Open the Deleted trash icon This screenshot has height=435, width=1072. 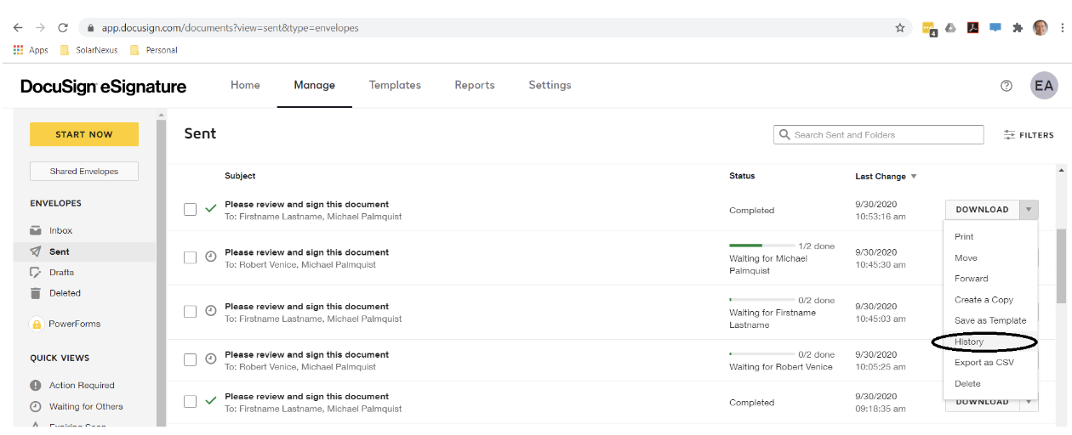click(36, 293)
